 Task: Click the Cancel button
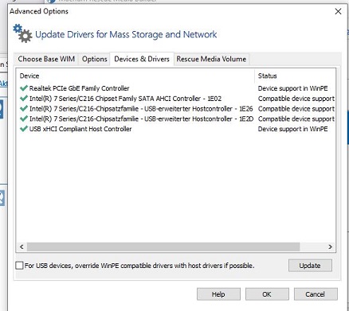pos(316,294)
